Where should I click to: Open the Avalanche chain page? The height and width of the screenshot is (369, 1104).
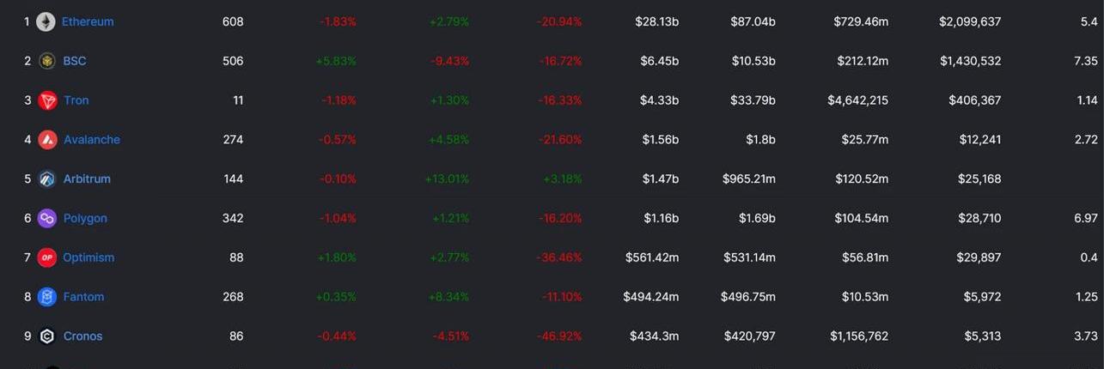point(92,140)
